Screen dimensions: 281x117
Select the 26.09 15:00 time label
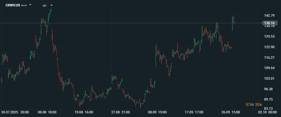(x=231, y=112)
